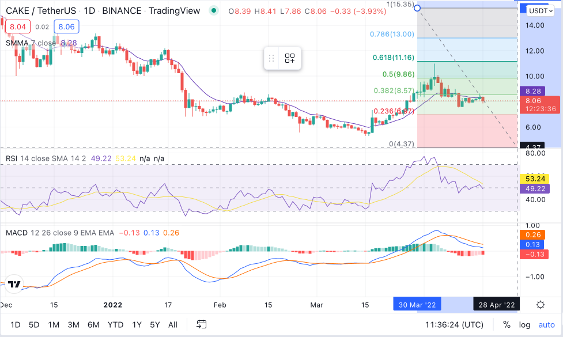This screenshot has width=563, height=337.
Task: Click the L7.86 low value
Action: (x=290, y=11)
